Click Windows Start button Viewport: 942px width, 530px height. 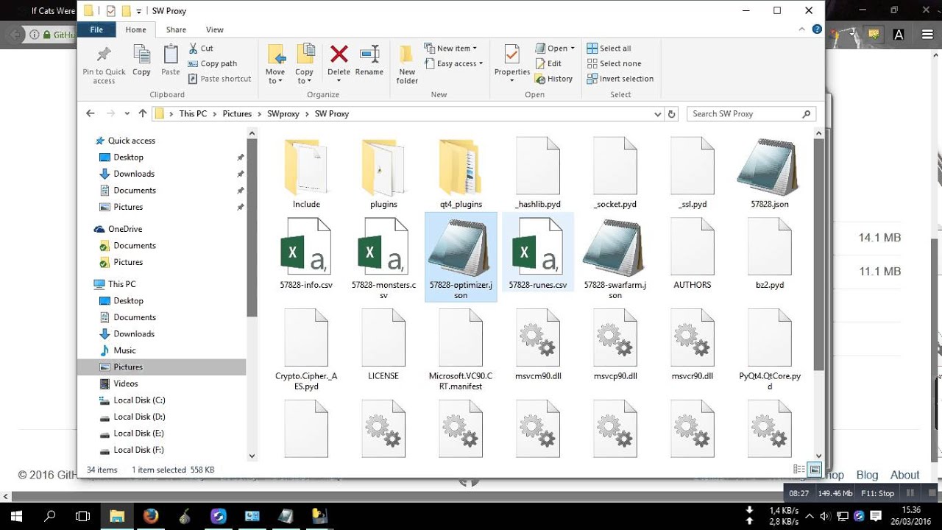coord(16,515)
